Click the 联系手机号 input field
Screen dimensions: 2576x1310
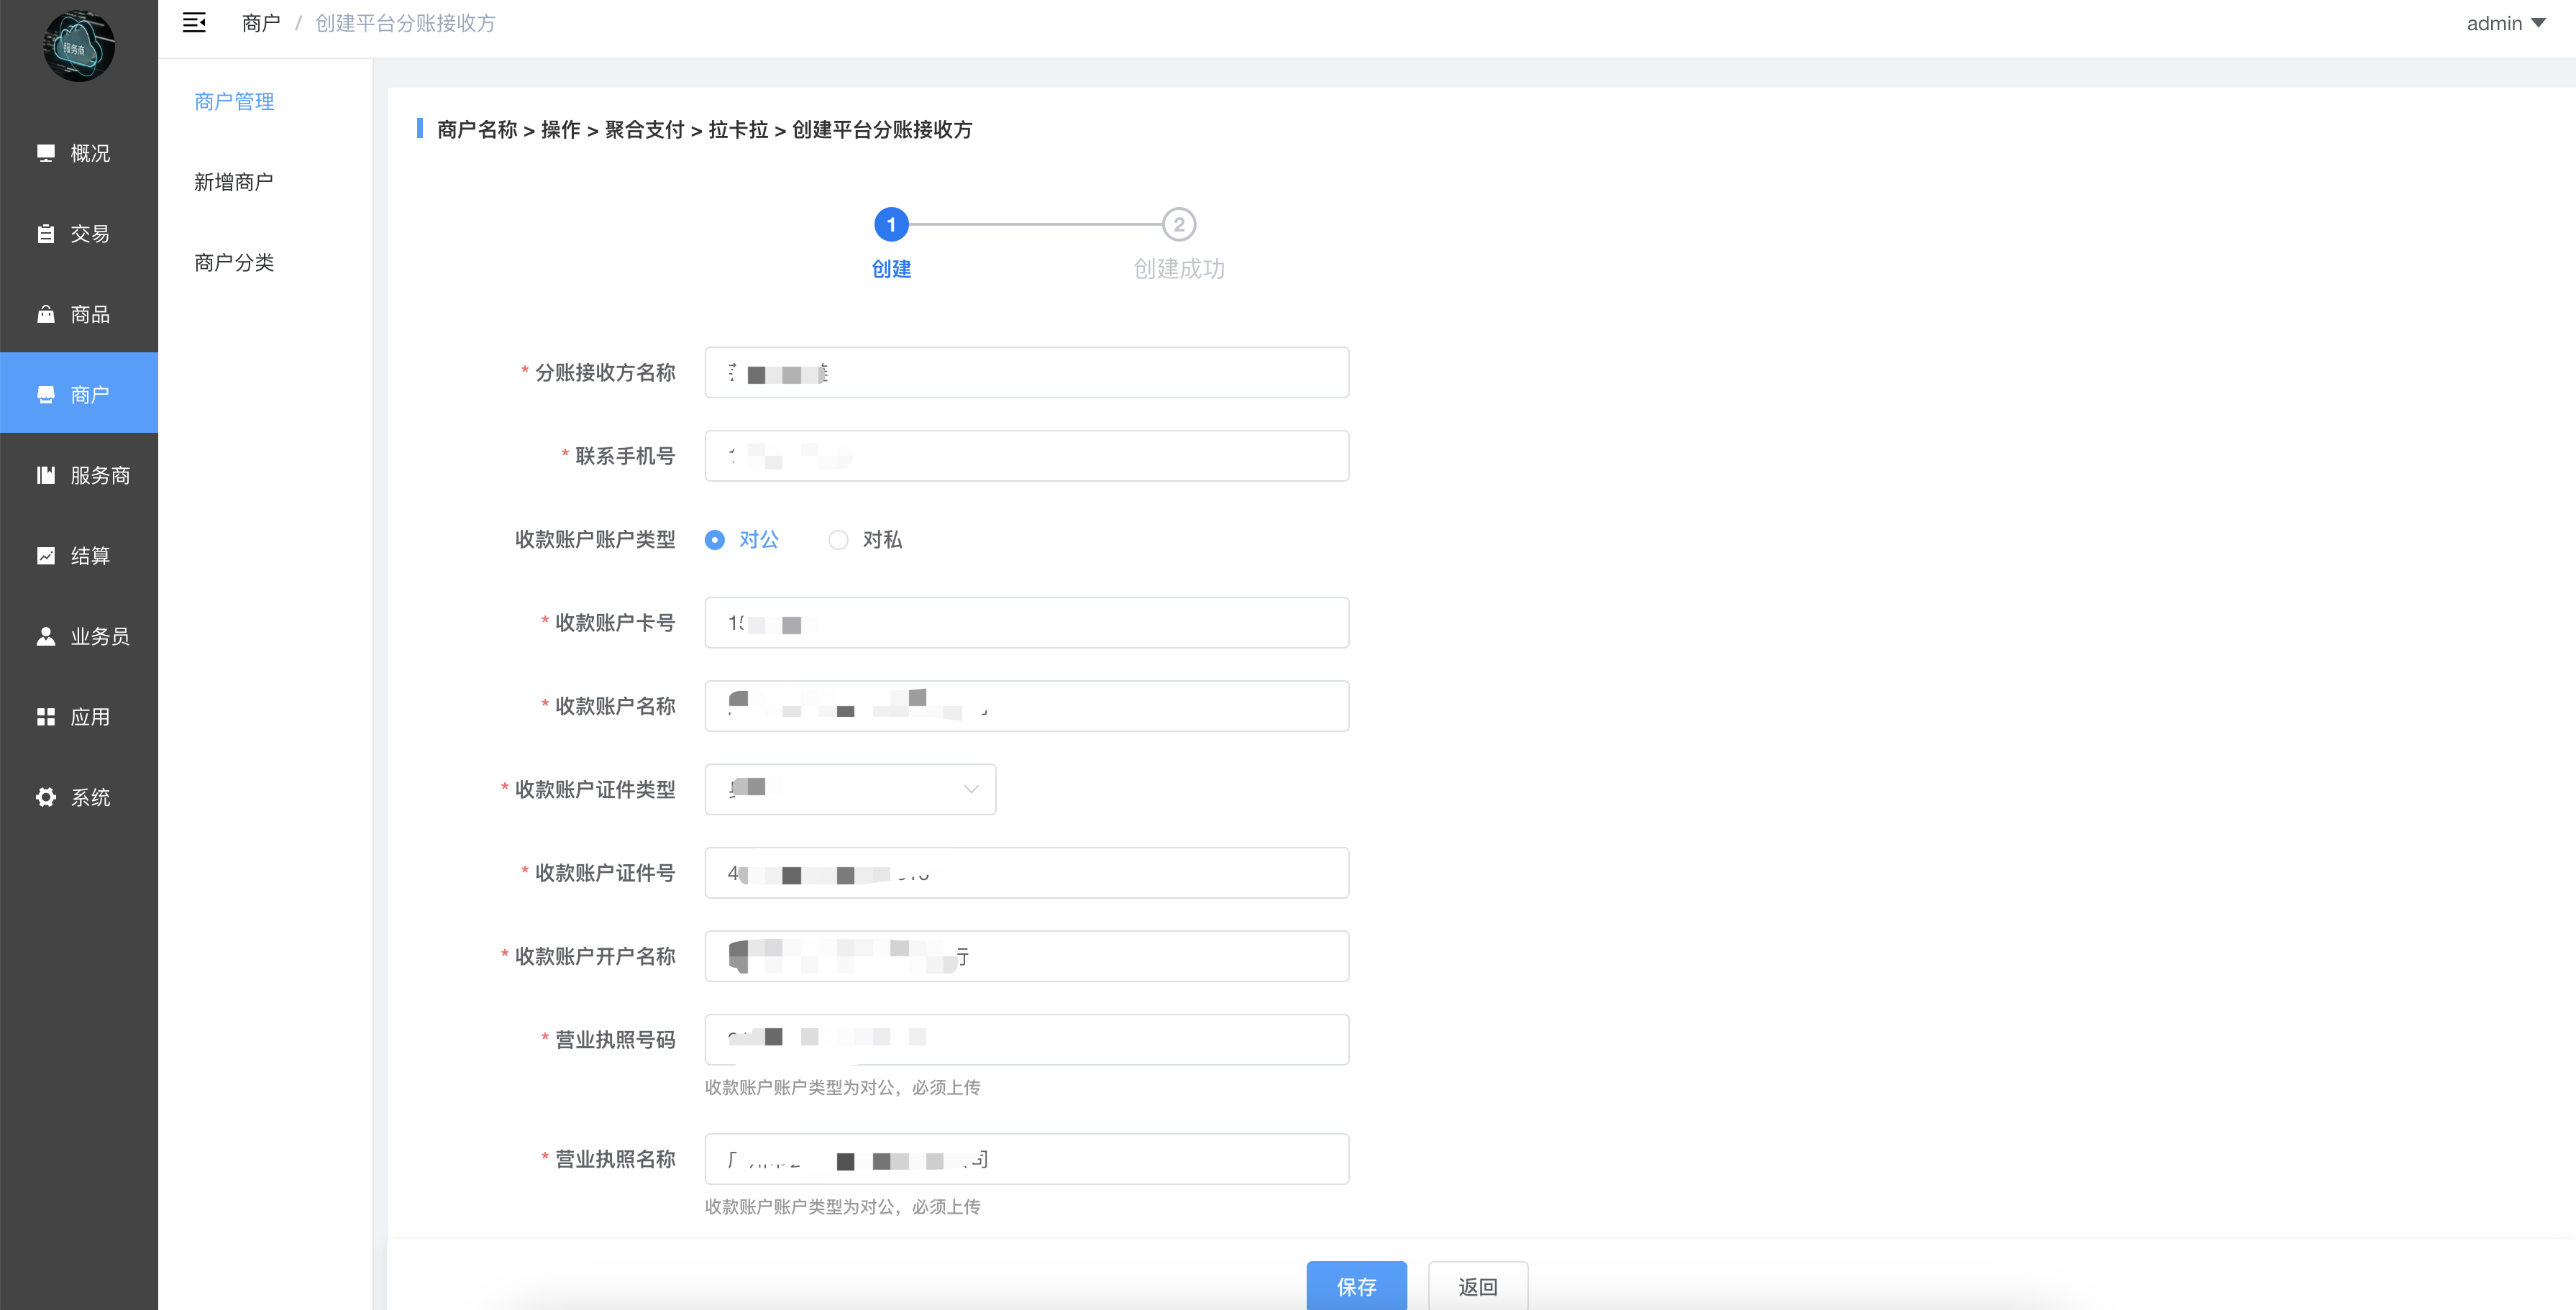click(x=1026, y=456)
